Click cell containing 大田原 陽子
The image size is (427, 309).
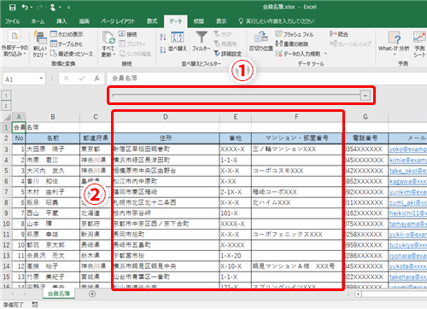click(x=53, y=149)
